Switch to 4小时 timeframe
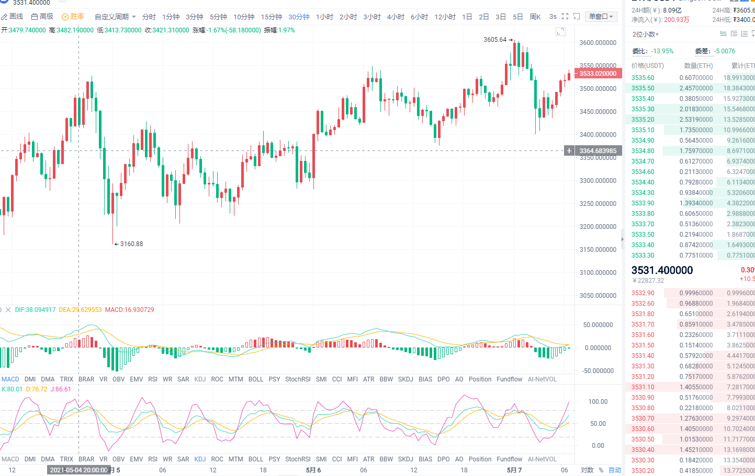 point(396,17)
